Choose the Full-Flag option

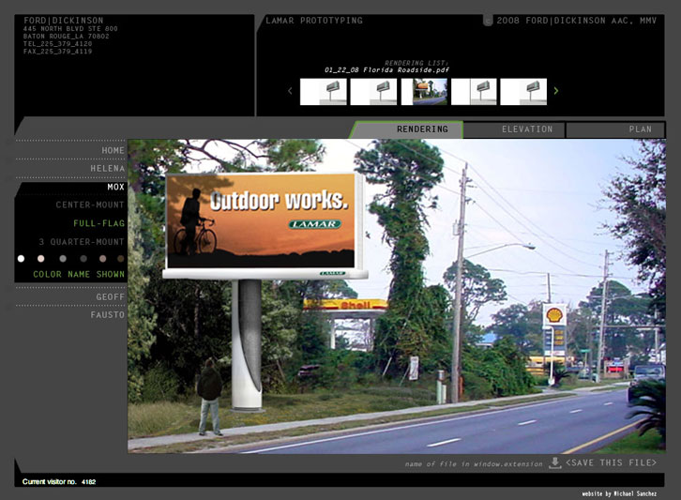(x=99, y=223)
